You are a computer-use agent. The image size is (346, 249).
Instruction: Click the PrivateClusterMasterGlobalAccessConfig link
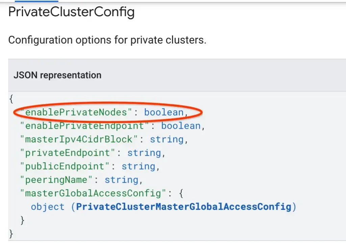[x=183, y=207]
